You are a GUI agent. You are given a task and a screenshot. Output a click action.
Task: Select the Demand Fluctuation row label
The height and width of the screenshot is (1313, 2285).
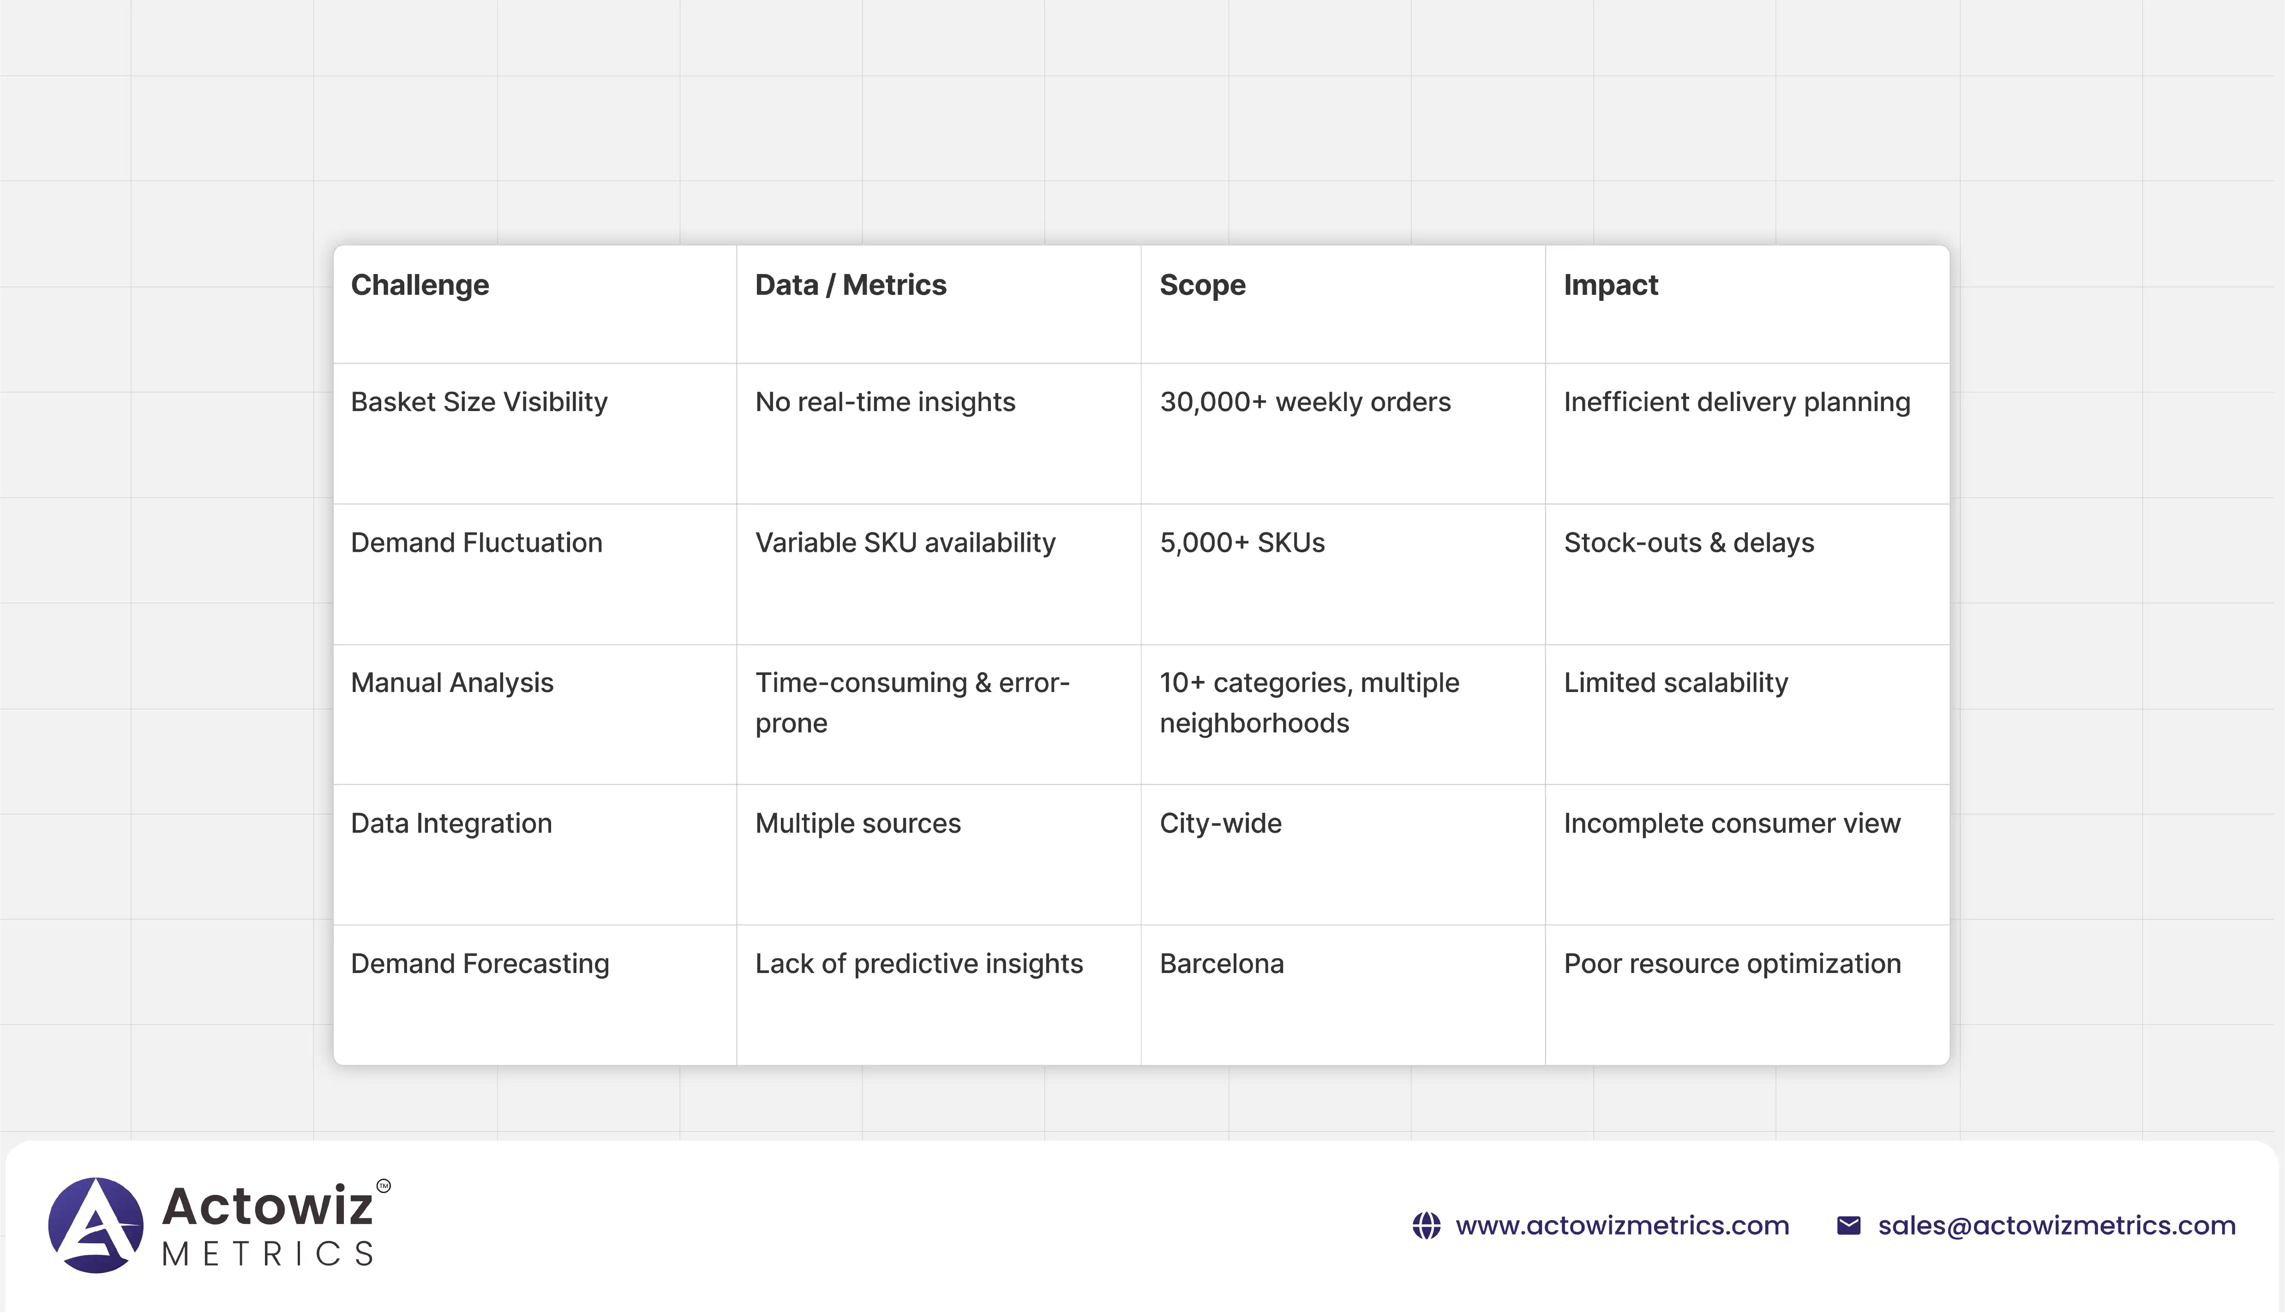pyautogui.click(x=476, y=543)
